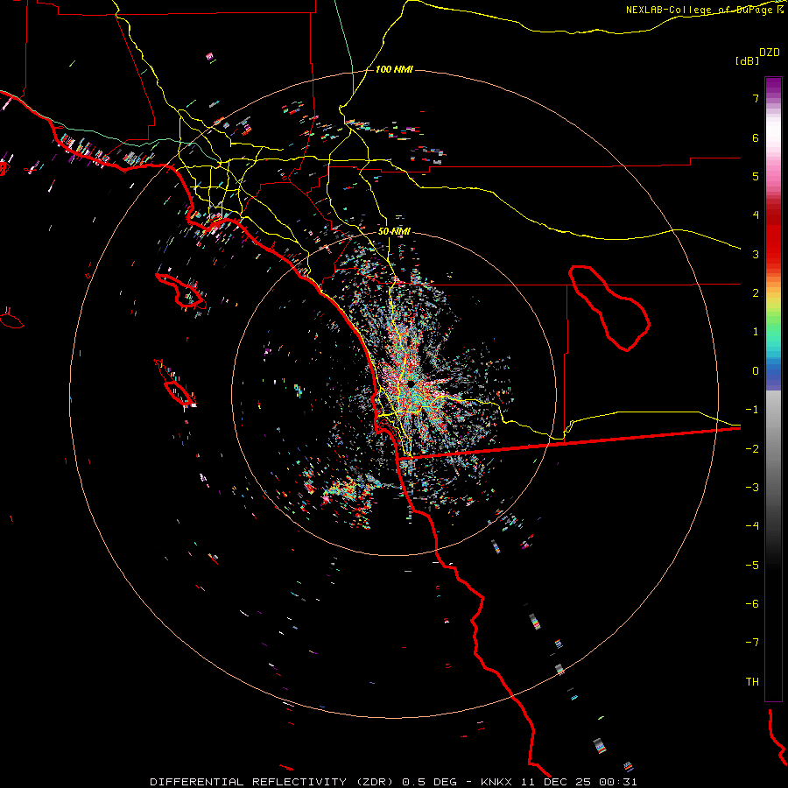Click the -5 label on the color scale
The height and width of the screenshot is (788, 788).
tap(752, 566)
